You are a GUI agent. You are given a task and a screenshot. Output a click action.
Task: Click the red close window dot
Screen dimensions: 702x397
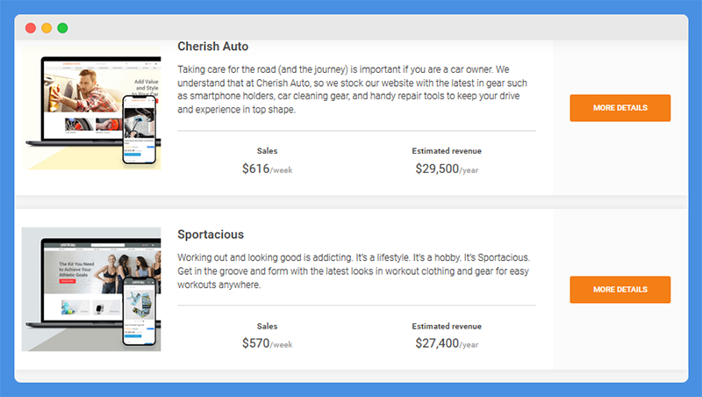pyautogui.click(x=31, y=28)
